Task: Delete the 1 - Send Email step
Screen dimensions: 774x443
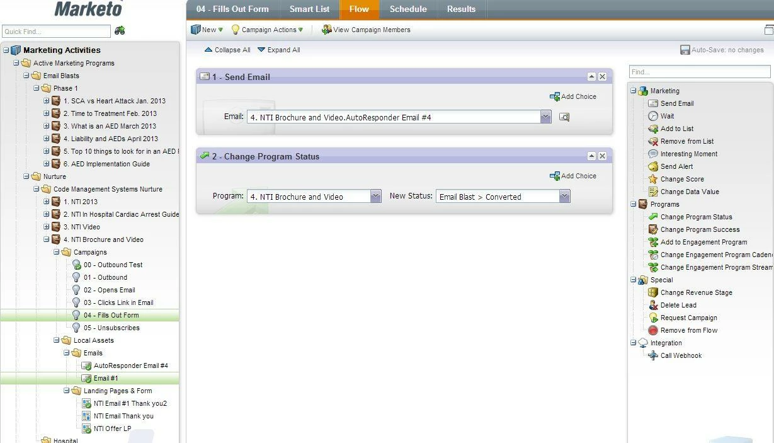Action: (602, 77)
